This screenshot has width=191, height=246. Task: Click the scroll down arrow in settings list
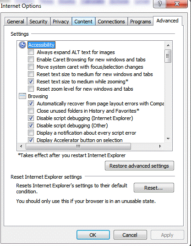tap(168, 139)
